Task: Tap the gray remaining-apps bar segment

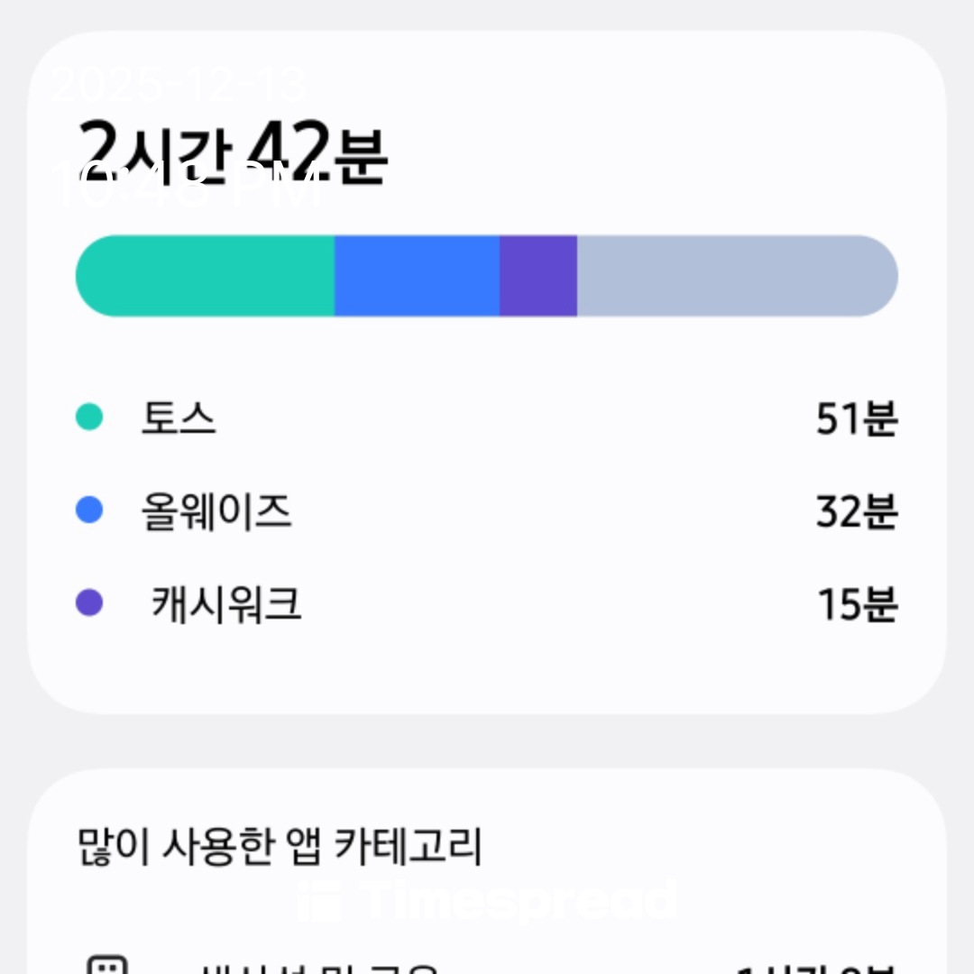Action: (735, 276)
